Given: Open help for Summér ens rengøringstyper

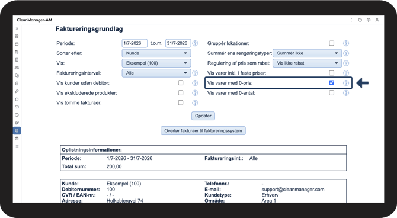Looking at the screenshot, I should [346, 53].
